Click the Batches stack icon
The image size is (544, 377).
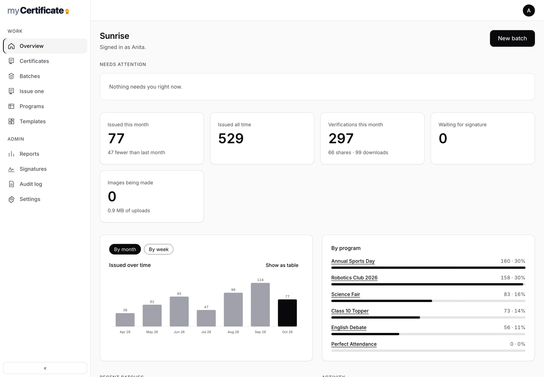click(11, 76)
